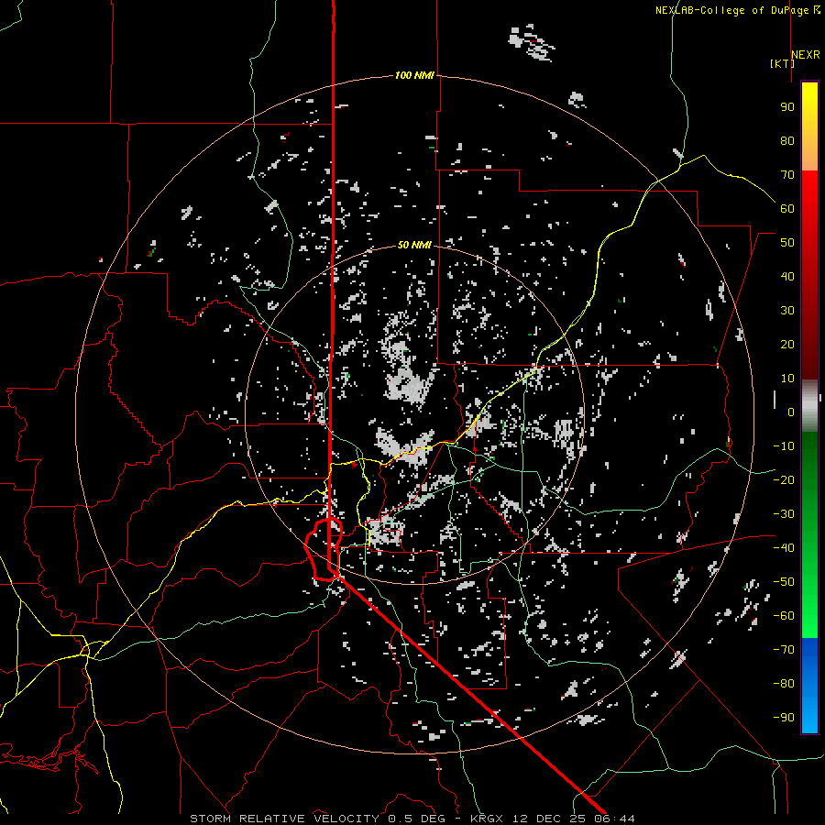825x825 pixels.
Task: Pick the light blue band of the color bar
Action: click(x=809, y=710)
